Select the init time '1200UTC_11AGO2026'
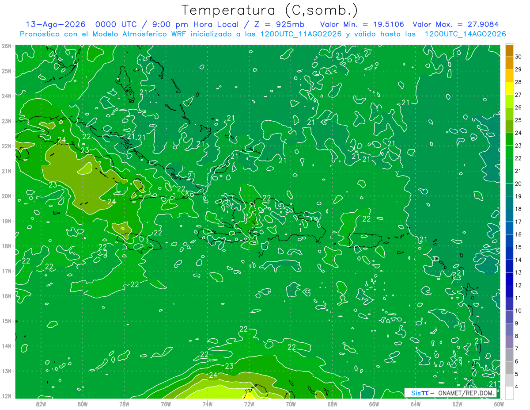The image size is (530, 410). coord(301,34)
